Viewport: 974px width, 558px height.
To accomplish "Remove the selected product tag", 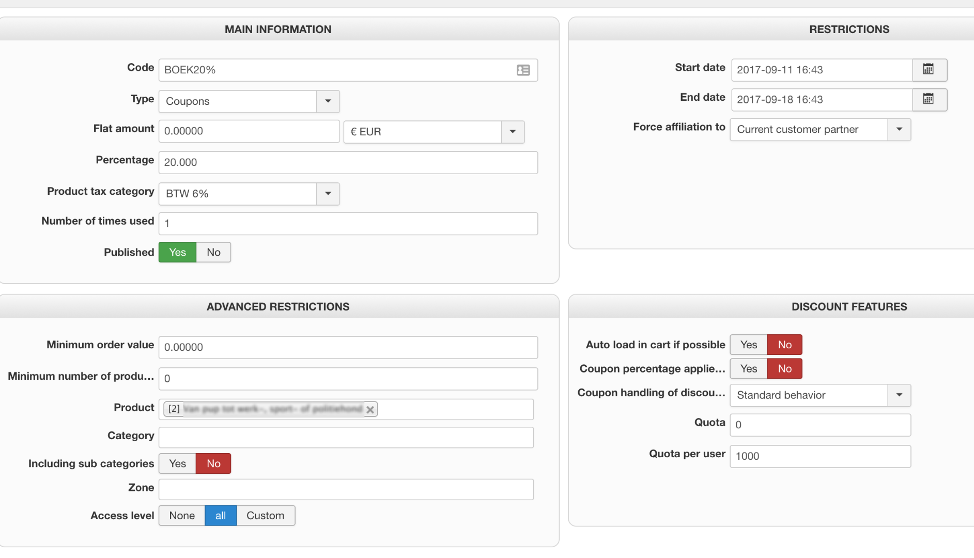I will (370, 410).
